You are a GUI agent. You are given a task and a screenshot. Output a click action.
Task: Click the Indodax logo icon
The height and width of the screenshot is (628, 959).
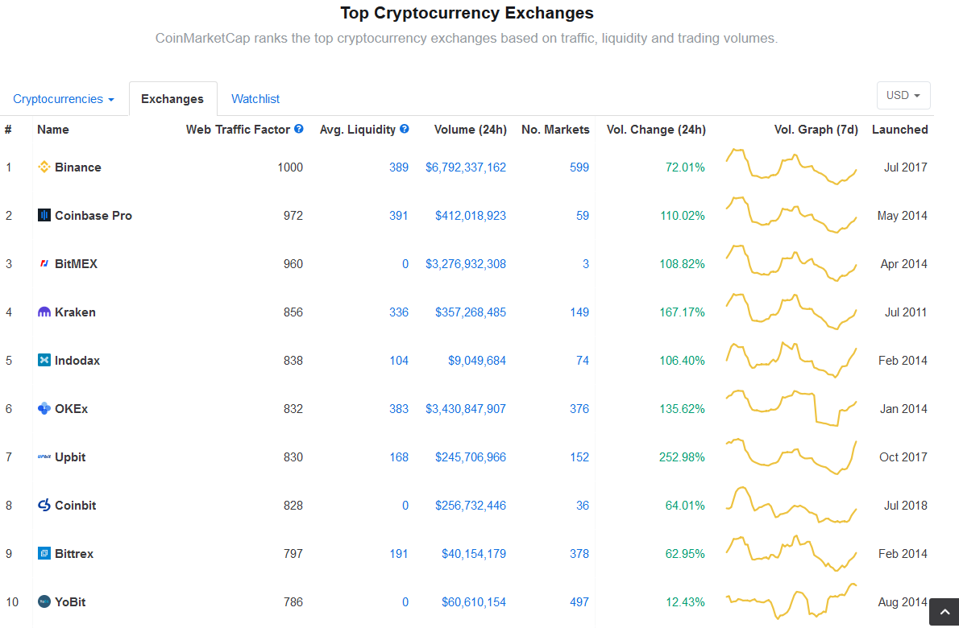[44, 360]
